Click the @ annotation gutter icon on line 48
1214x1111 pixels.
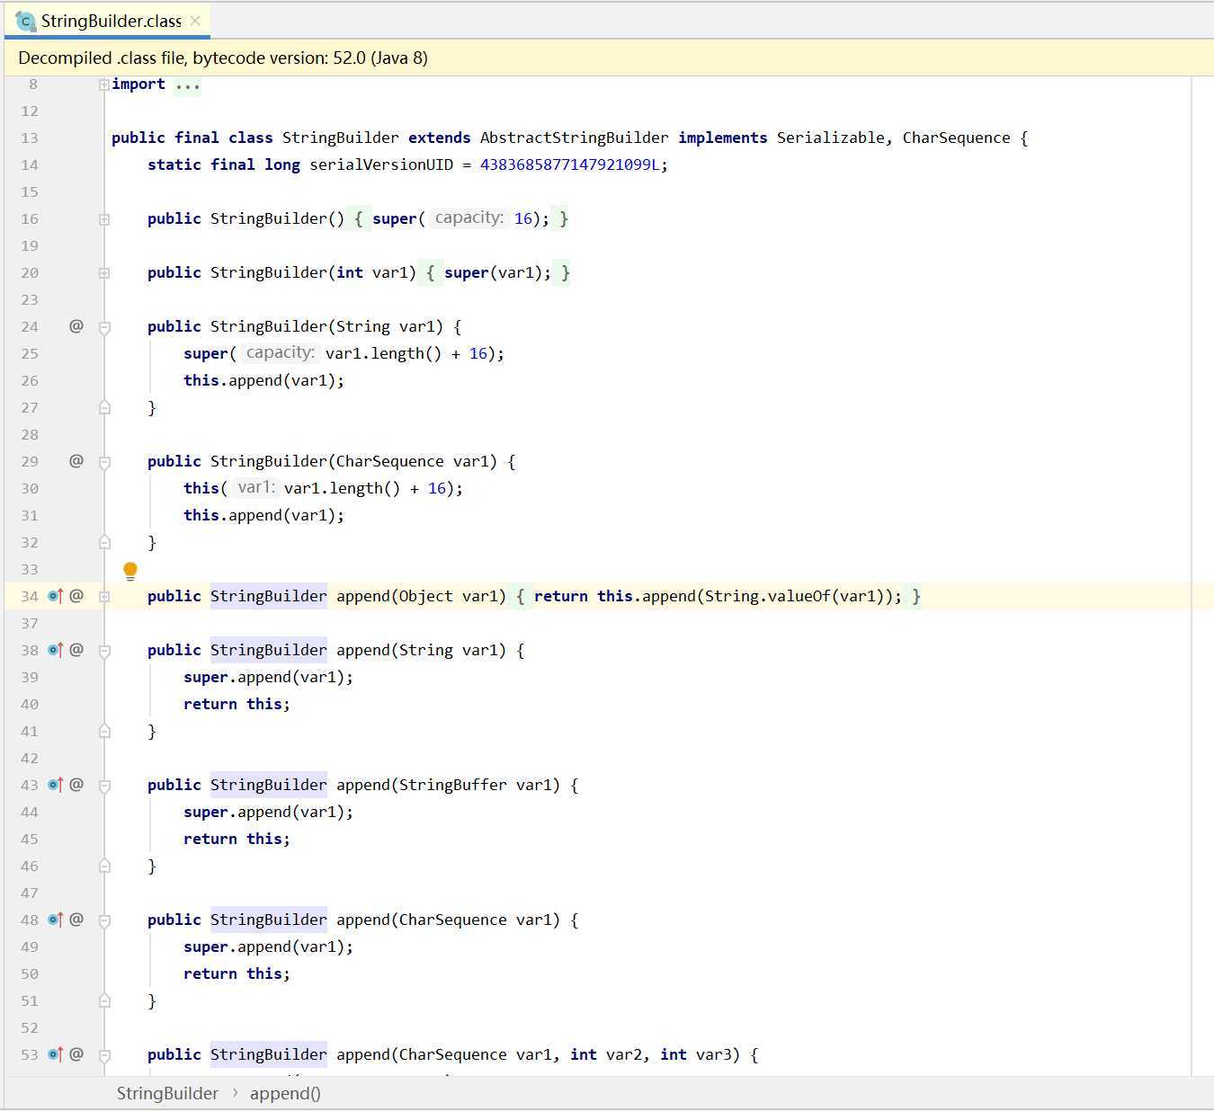pos(76,920)
